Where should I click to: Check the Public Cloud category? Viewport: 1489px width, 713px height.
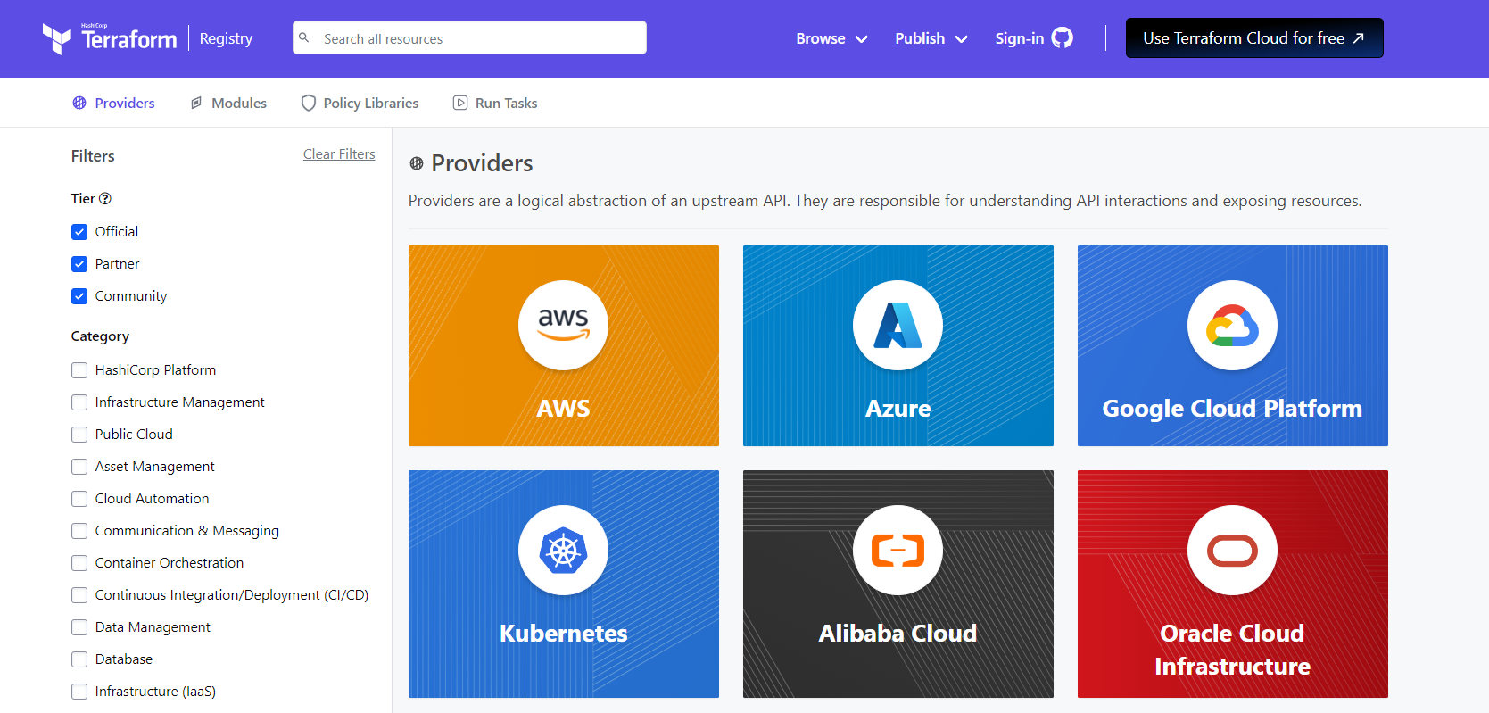tap(79, 435)
